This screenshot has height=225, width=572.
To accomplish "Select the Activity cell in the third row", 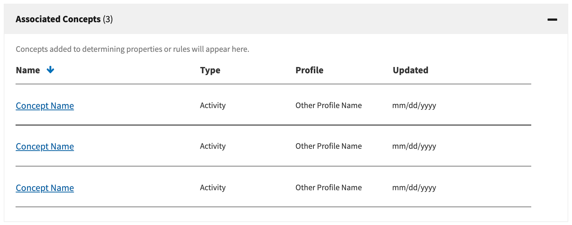I will [x=213, y=188].
